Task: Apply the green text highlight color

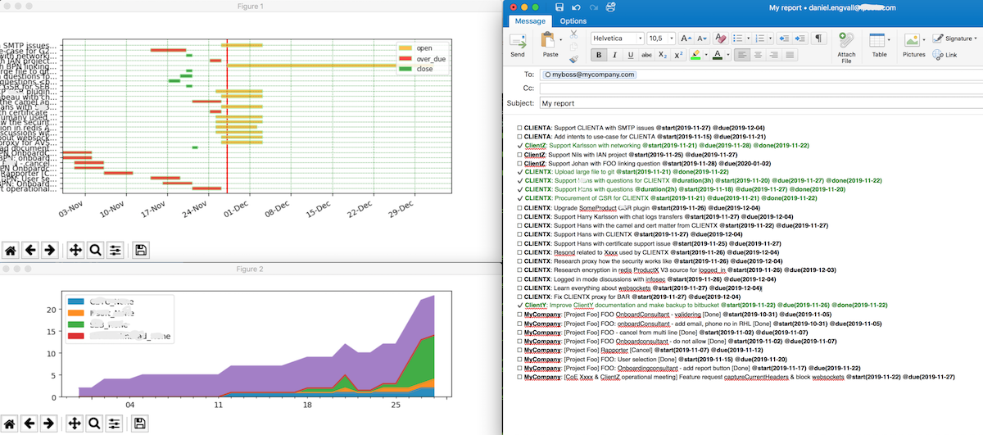Action: (x=695, y=55)
